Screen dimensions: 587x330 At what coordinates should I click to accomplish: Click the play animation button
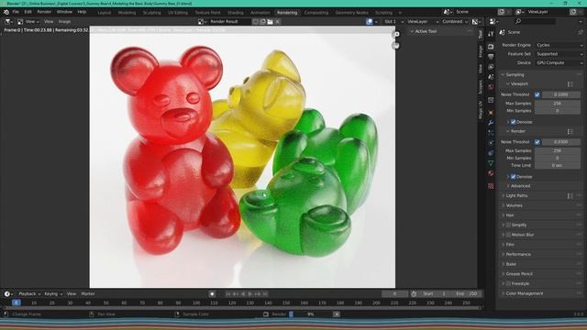pyautogui.click(x=250, y=294)
